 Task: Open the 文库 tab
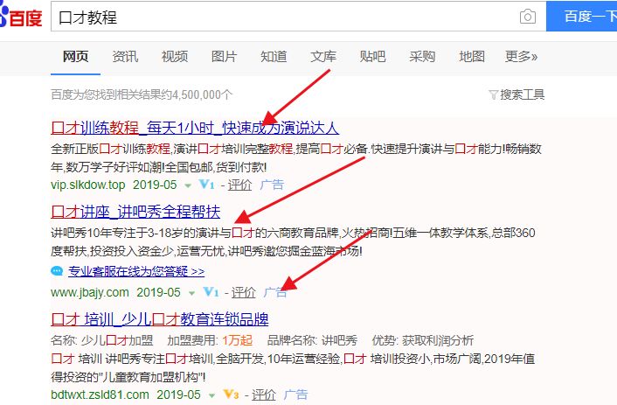click(x=323, y=57)
